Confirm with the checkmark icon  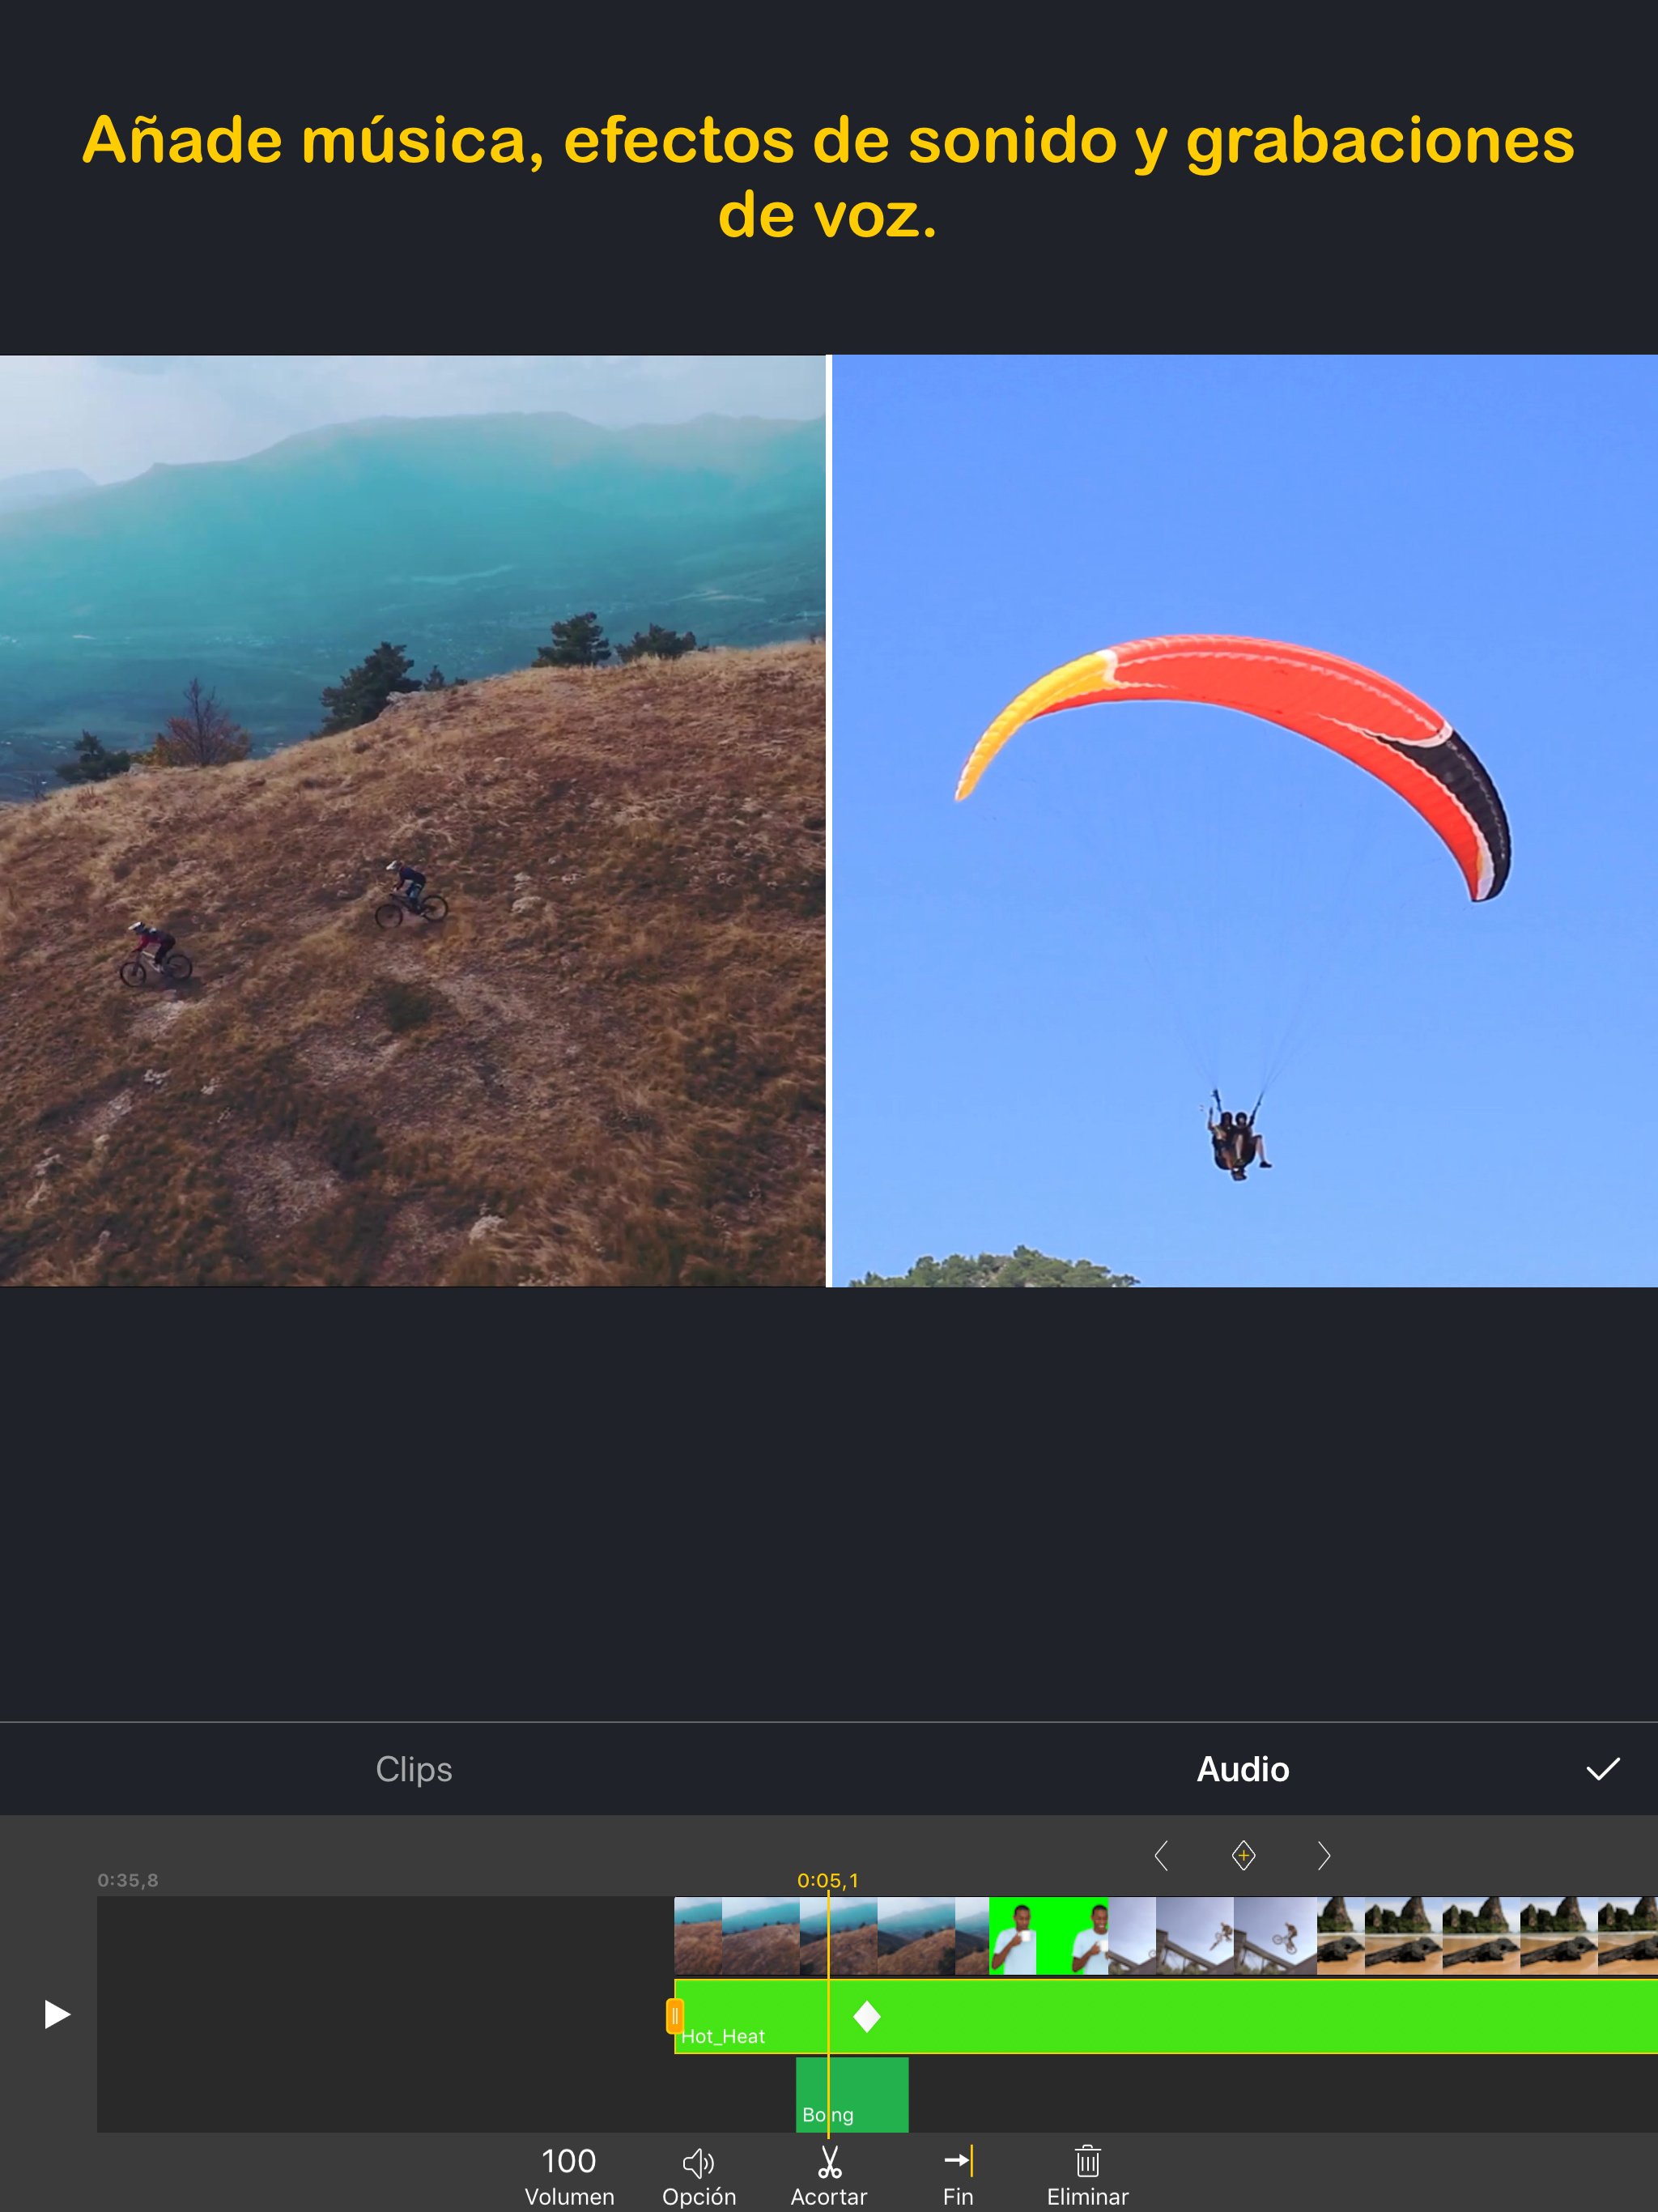pyautogui.click(x=1602, y=1769)
